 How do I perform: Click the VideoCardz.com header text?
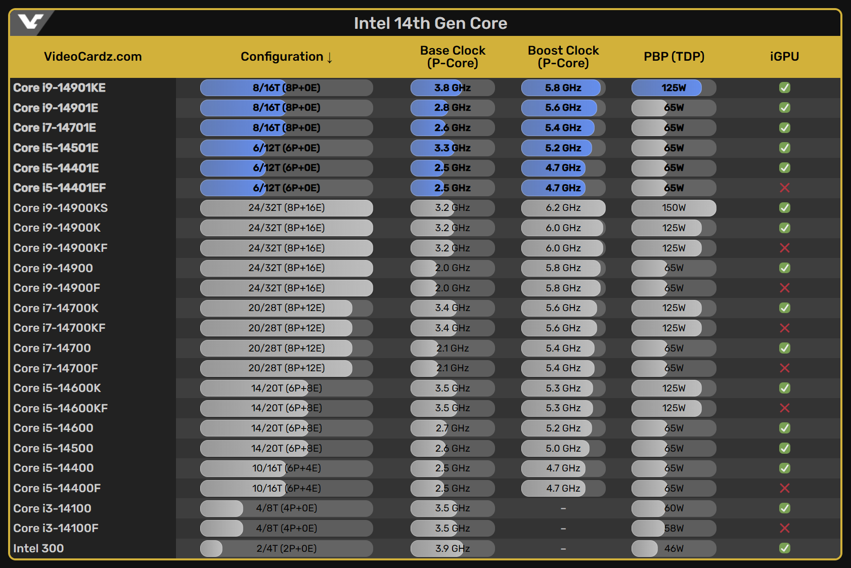93,57
